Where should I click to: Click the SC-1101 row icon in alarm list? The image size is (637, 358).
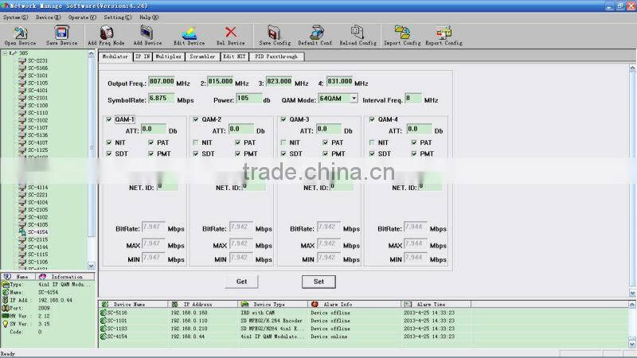[104, 321]
